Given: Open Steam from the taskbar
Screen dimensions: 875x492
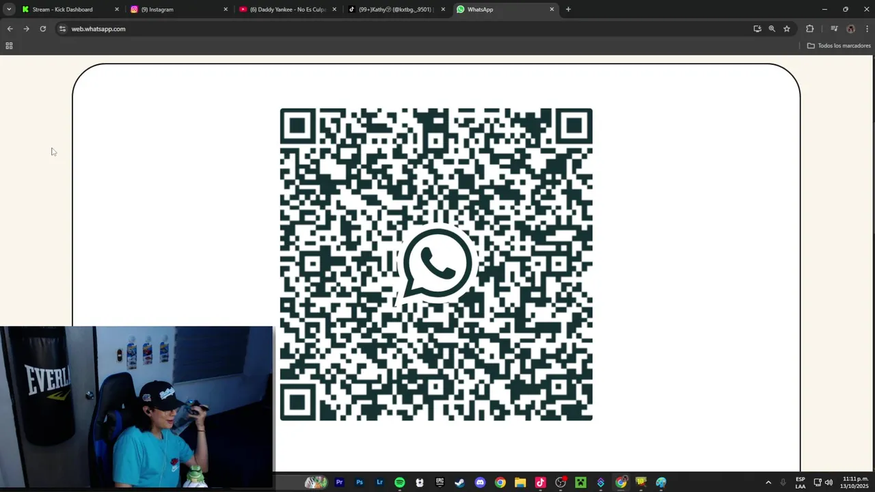Looking at the screenshot, I should [460, 482].
